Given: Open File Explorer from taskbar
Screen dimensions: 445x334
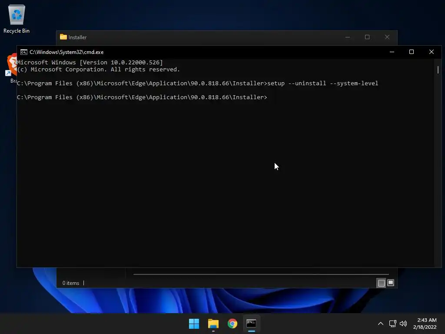Looking at the screenshot, I should [x=213, y=324].
